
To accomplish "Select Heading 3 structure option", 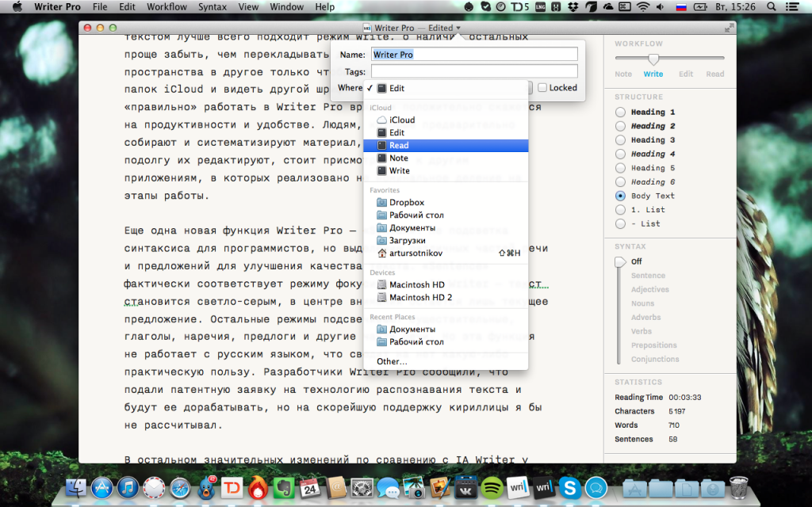I will click(x=620, y=140).
